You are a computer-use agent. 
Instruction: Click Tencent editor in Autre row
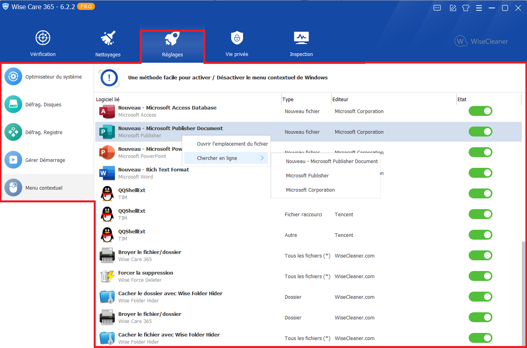(x=344, y=235)
